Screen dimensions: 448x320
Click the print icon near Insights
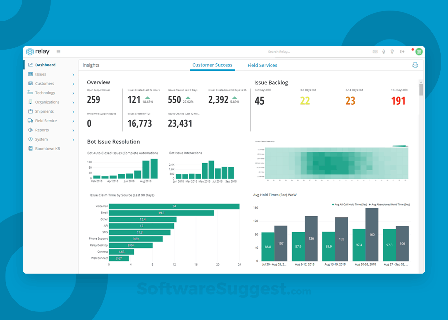[x=415, y=65]
